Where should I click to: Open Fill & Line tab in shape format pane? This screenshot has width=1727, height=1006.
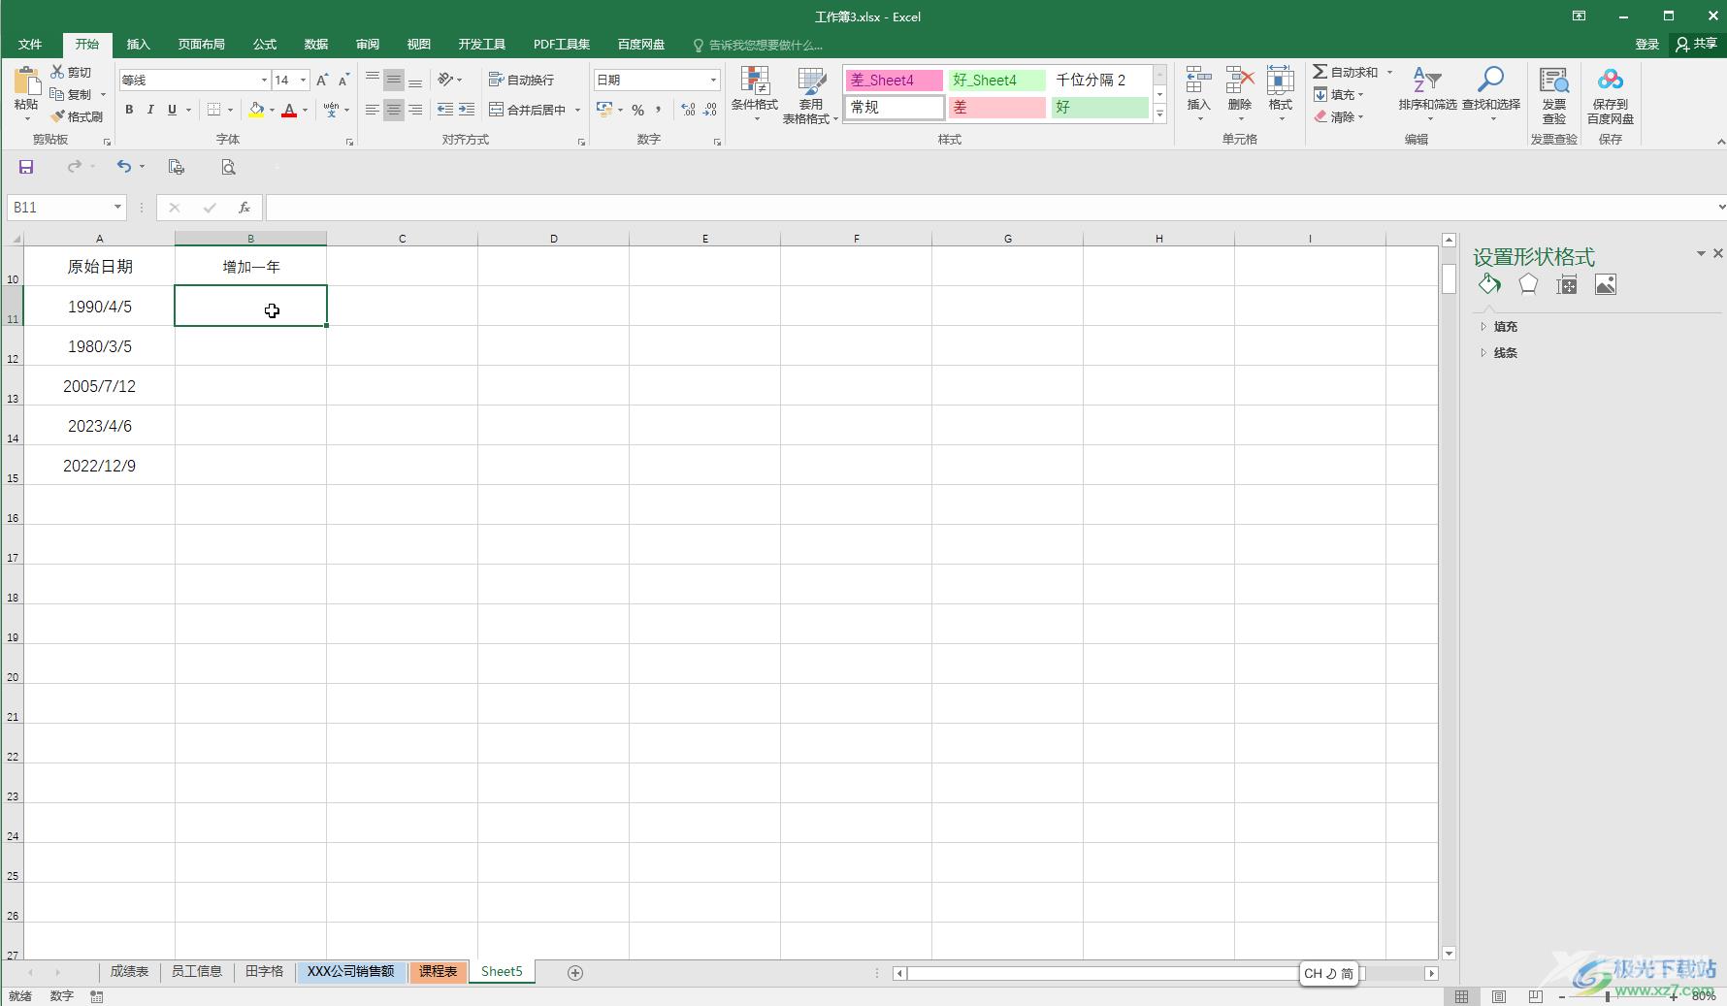[x=1489, y=284]
